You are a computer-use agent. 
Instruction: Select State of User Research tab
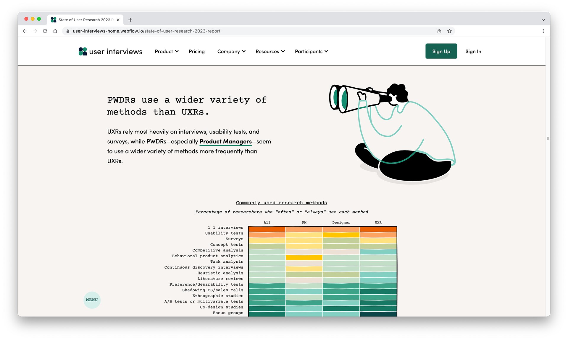pos(84,20)
